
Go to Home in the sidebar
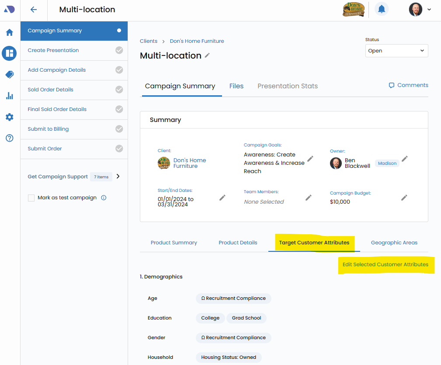[10, 32]
